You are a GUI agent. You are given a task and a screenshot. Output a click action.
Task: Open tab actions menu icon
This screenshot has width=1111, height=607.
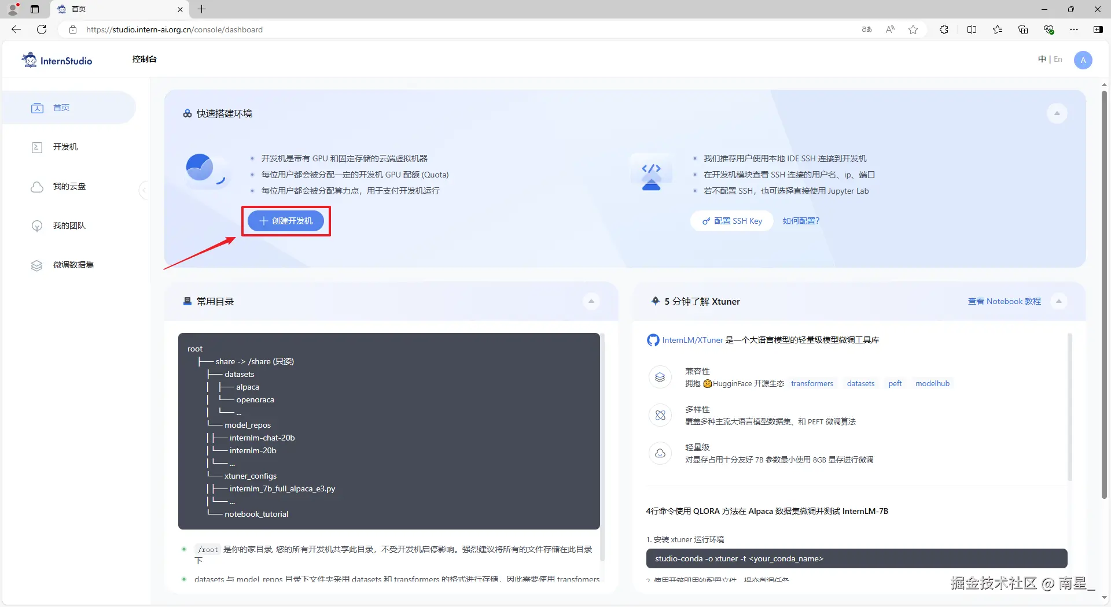click(35, 9)
